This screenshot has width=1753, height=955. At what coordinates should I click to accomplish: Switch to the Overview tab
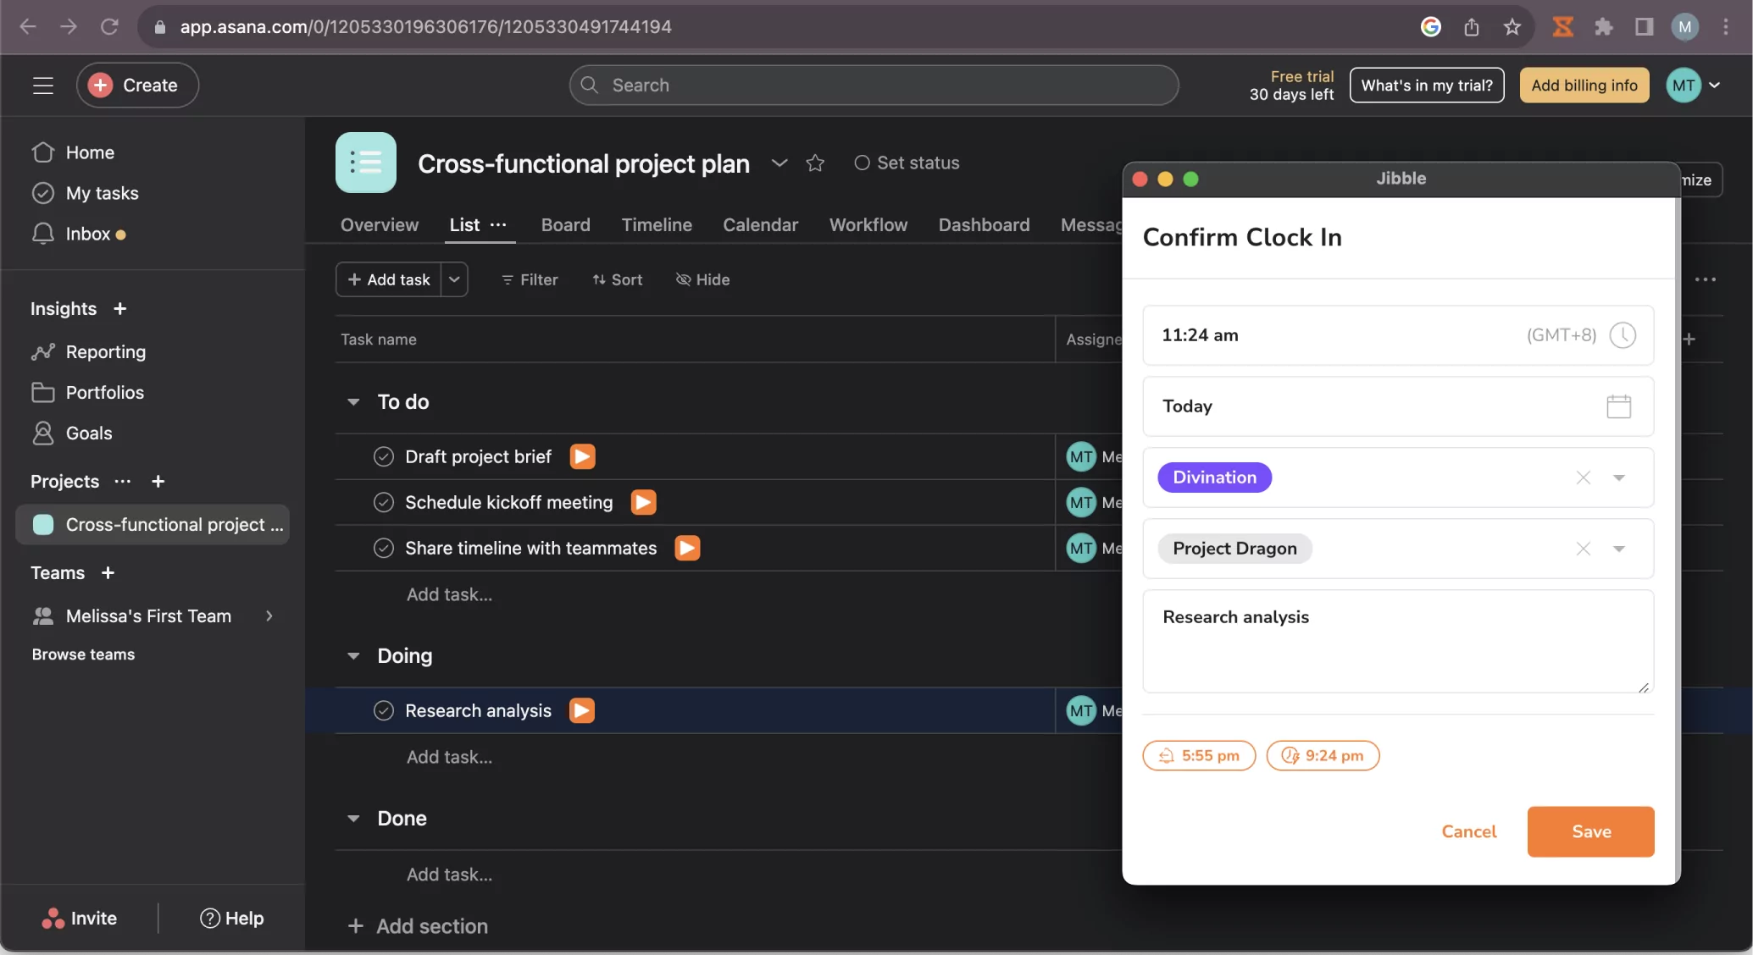pos(380,224)
